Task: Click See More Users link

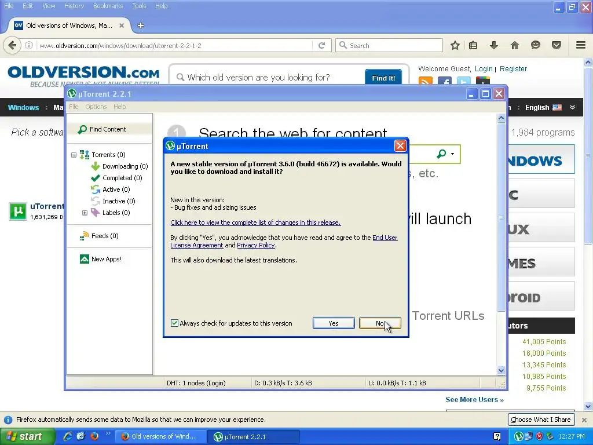Action: pyautogui.click(x=475, y=400)
